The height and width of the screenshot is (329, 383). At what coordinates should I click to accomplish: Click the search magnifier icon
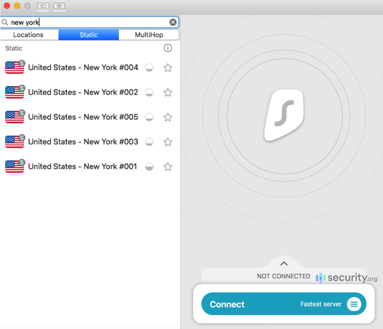(x=5, y=22)
